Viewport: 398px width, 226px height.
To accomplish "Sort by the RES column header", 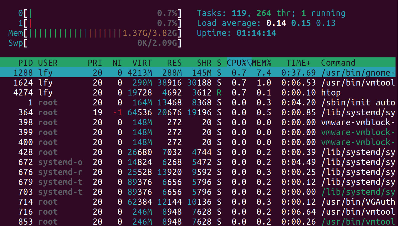I will click(x=174, y=63).
